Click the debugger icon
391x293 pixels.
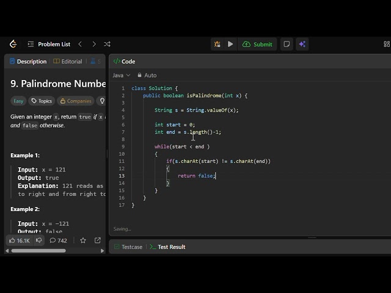click(x=217, y=44)
